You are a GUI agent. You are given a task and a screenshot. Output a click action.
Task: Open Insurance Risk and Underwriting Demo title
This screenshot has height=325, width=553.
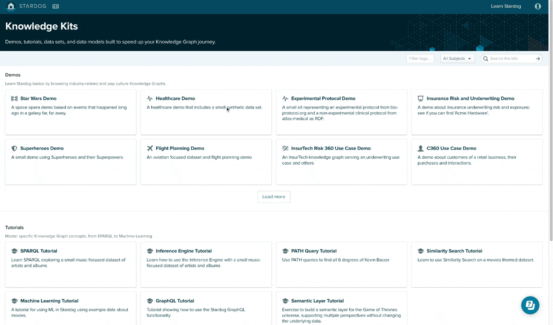(x=471, y=98)
